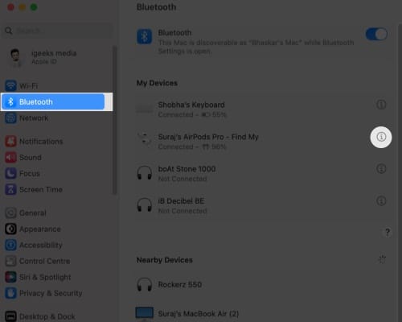Click the Sound speaker icon
Viewport: 402px width, 322px height.
[x=10, y=158]
